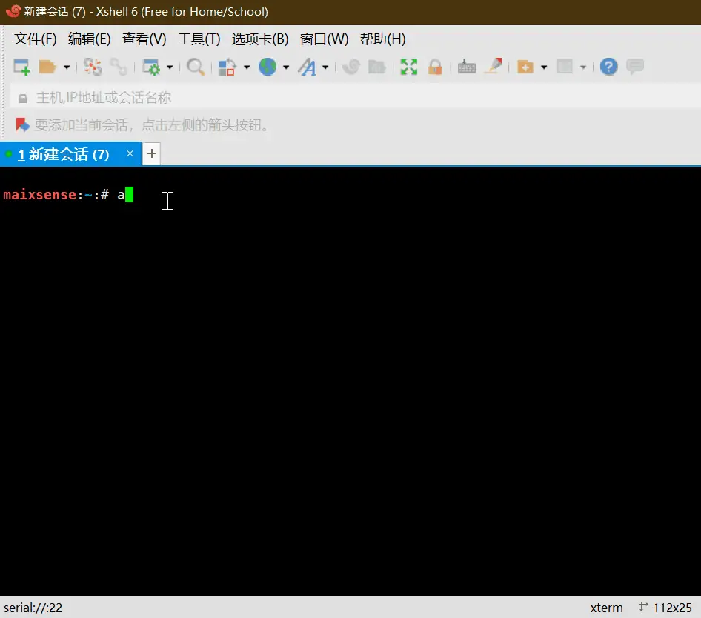Click serial://:22 in the status bar
Viewport: 701px width, 618px height.
(33, 608)
